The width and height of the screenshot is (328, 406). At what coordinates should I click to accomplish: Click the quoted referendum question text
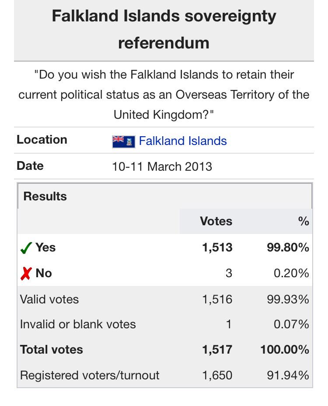(164, 95)
